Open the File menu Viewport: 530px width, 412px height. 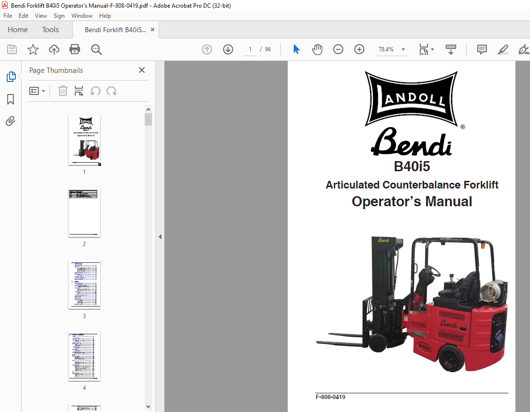[x=8, y=16]
